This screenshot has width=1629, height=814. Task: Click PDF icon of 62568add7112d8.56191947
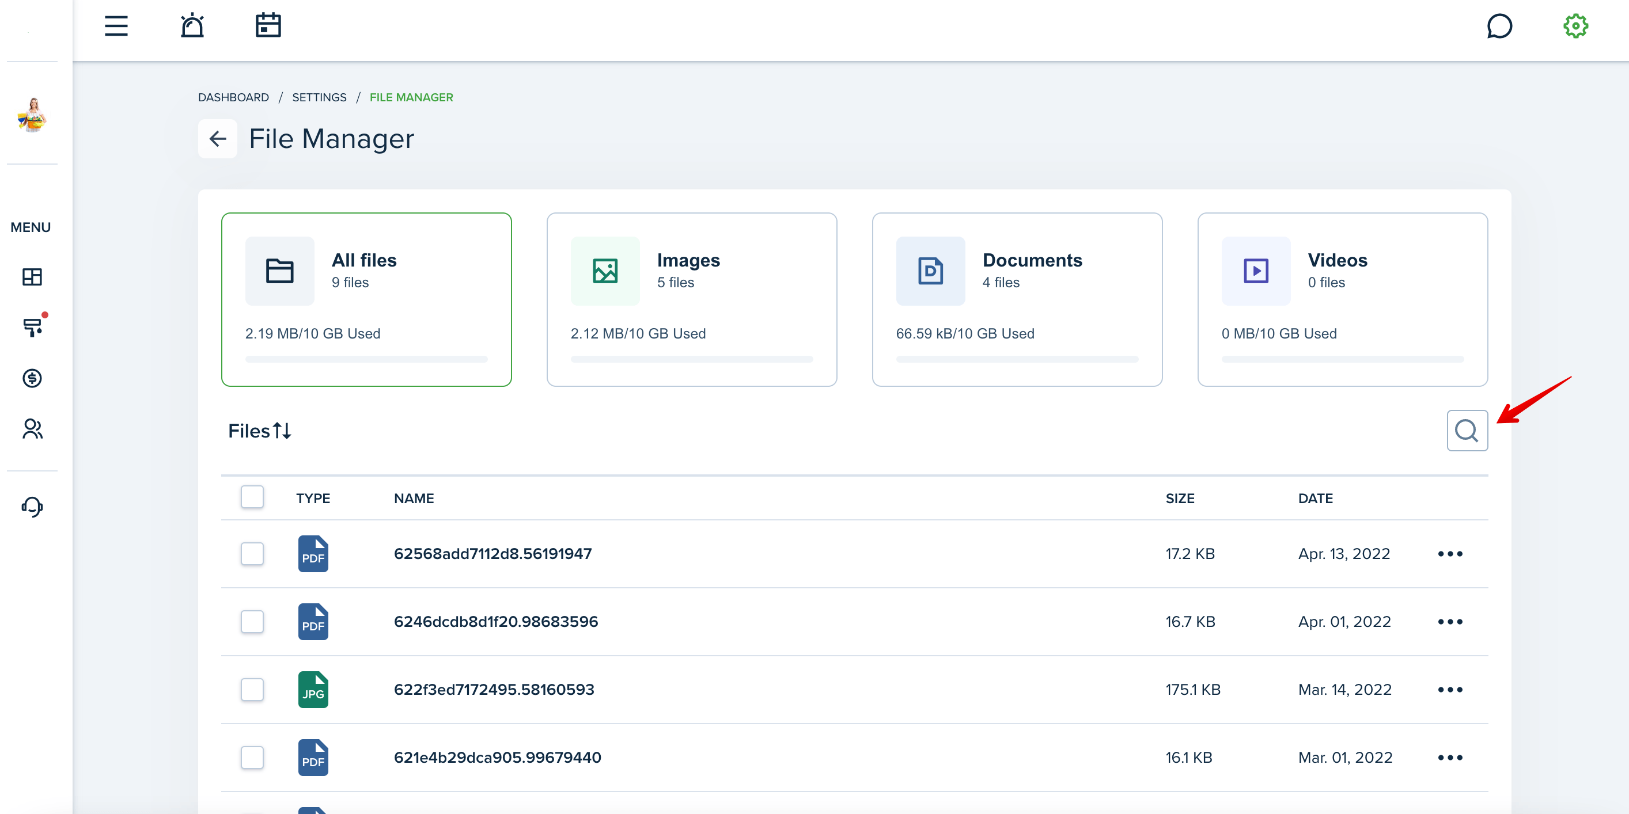(313, 554)
